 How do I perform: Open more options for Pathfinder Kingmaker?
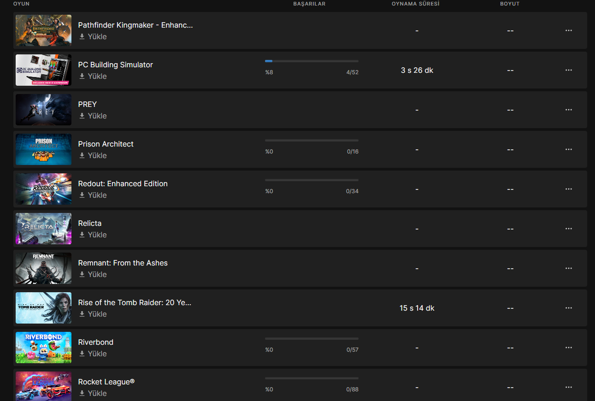pyautogui.click(x=568, y=30)
